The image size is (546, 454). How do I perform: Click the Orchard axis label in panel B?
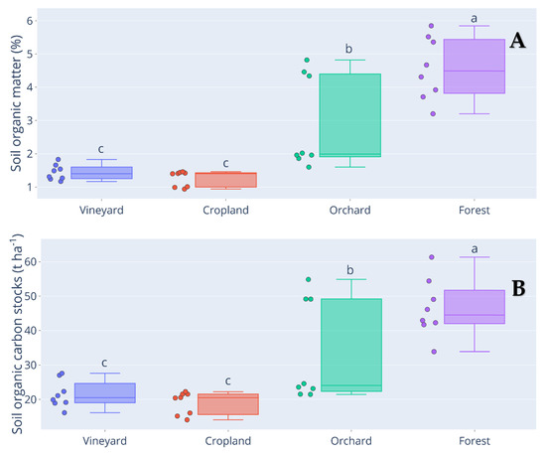point(351,441)
